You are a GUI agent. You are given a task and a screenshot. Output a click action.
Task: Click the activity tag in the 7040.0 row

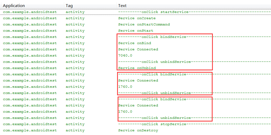point(75,56)
